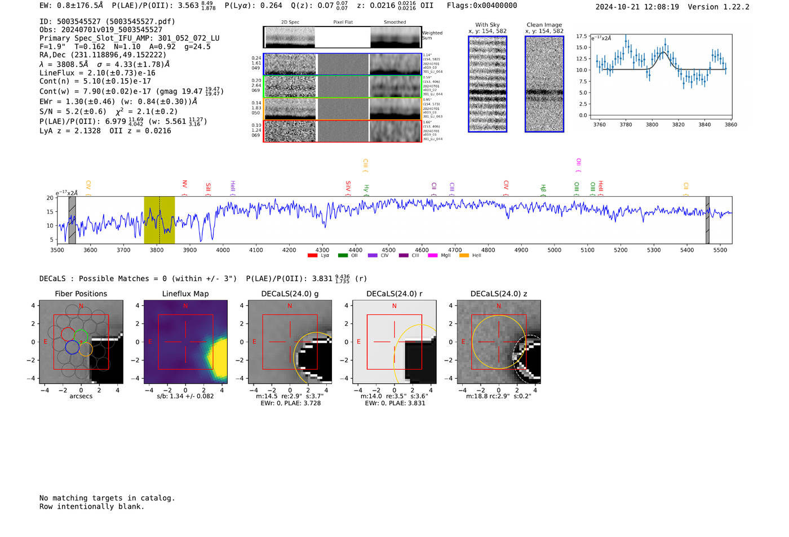Click the green Hγ line marker label
The image size is (789, 537).
click(366, 189)
